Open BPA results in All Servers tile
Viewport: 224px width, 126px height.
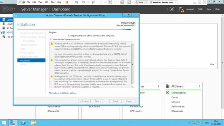pos(177,111)
